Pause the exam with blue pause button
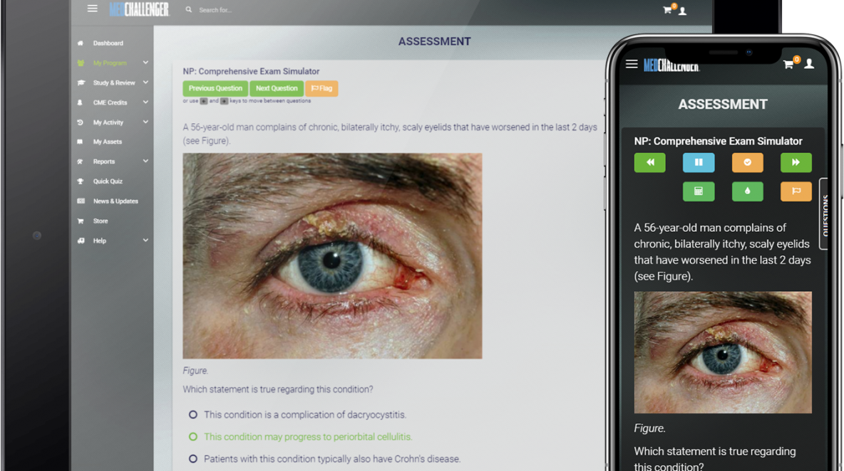The width and height of the screenshot is (844, 471). tap(699, 162)
